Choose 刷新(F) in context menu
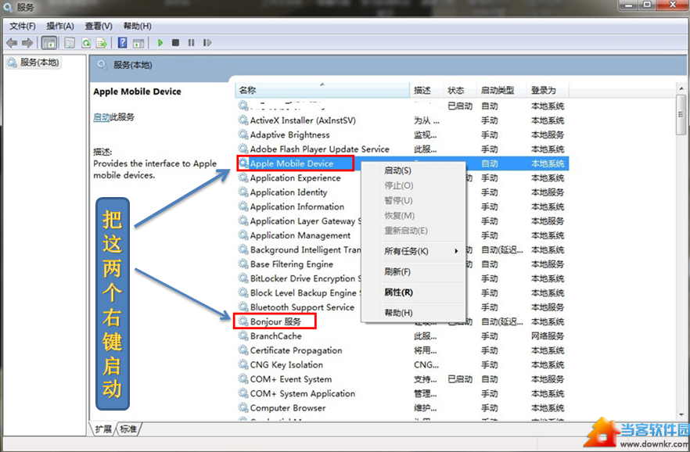The image size is (690, 452). (x=397, y=271)
